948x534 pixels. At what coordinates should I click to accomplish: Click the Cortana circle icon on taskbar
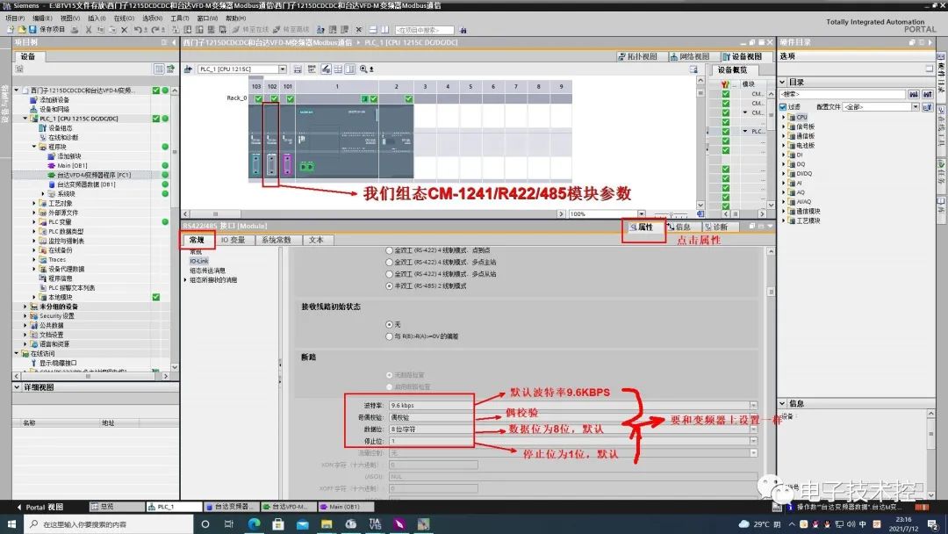pos(205,523)
